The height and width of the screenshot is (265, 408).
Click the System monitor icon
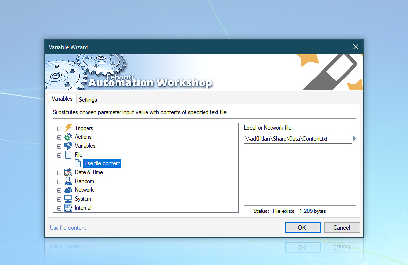coord(68,199)
